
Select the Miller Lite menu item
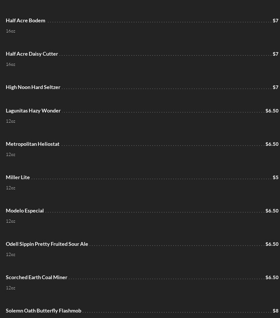(x=18, y=177)
